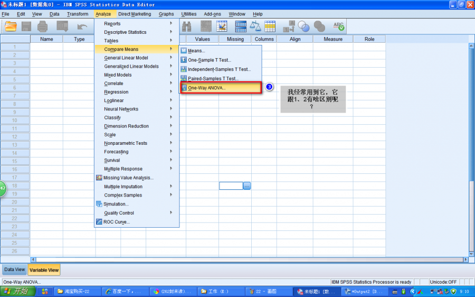The height and width of the screenshot is (297, 475).
Task: Click the One-Sample T Test icon
Action: pyautogui.click(x=184, y=60)
